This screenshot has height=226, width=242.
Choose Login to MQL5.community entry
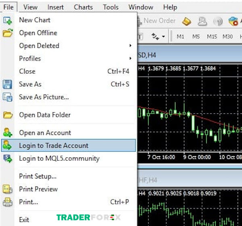pos(69,158)
